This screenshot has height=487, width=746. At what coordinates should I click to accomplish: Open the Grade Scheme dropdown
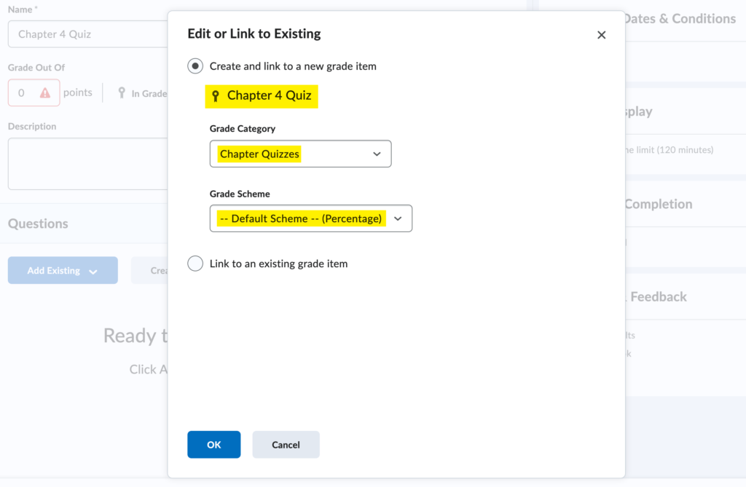[x=310, y=218]
